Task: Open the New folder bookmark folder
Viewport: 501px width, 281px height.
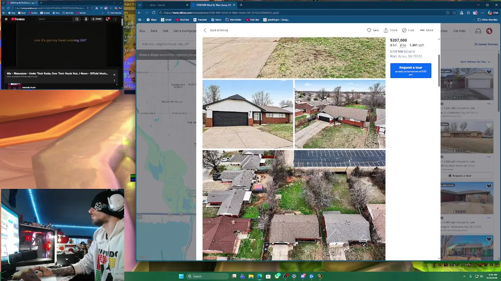Action: tap(234, 20)
